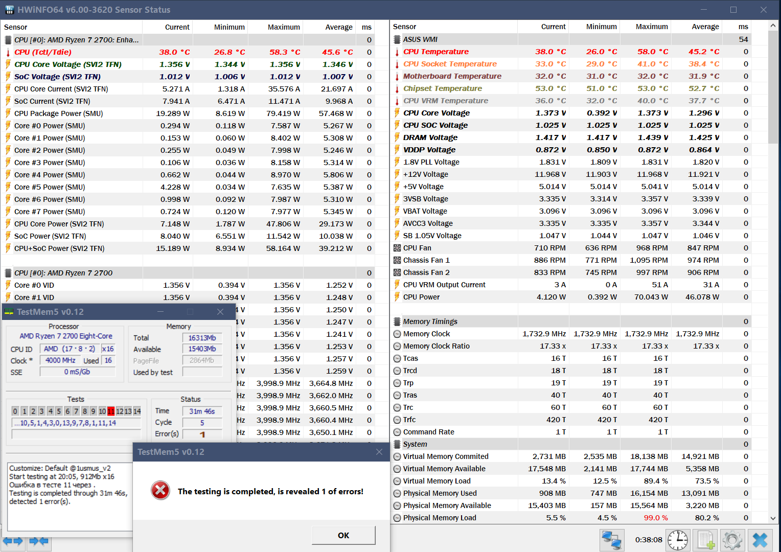Image resolution: width=781 pixels, height=552 pixels.
Task: Select the Trfc memory timing row
Action: tap(571, 420)
